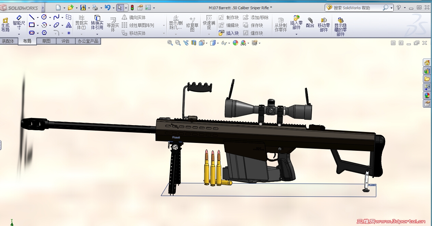Click the 制作块 button

[x=229, y=17]
